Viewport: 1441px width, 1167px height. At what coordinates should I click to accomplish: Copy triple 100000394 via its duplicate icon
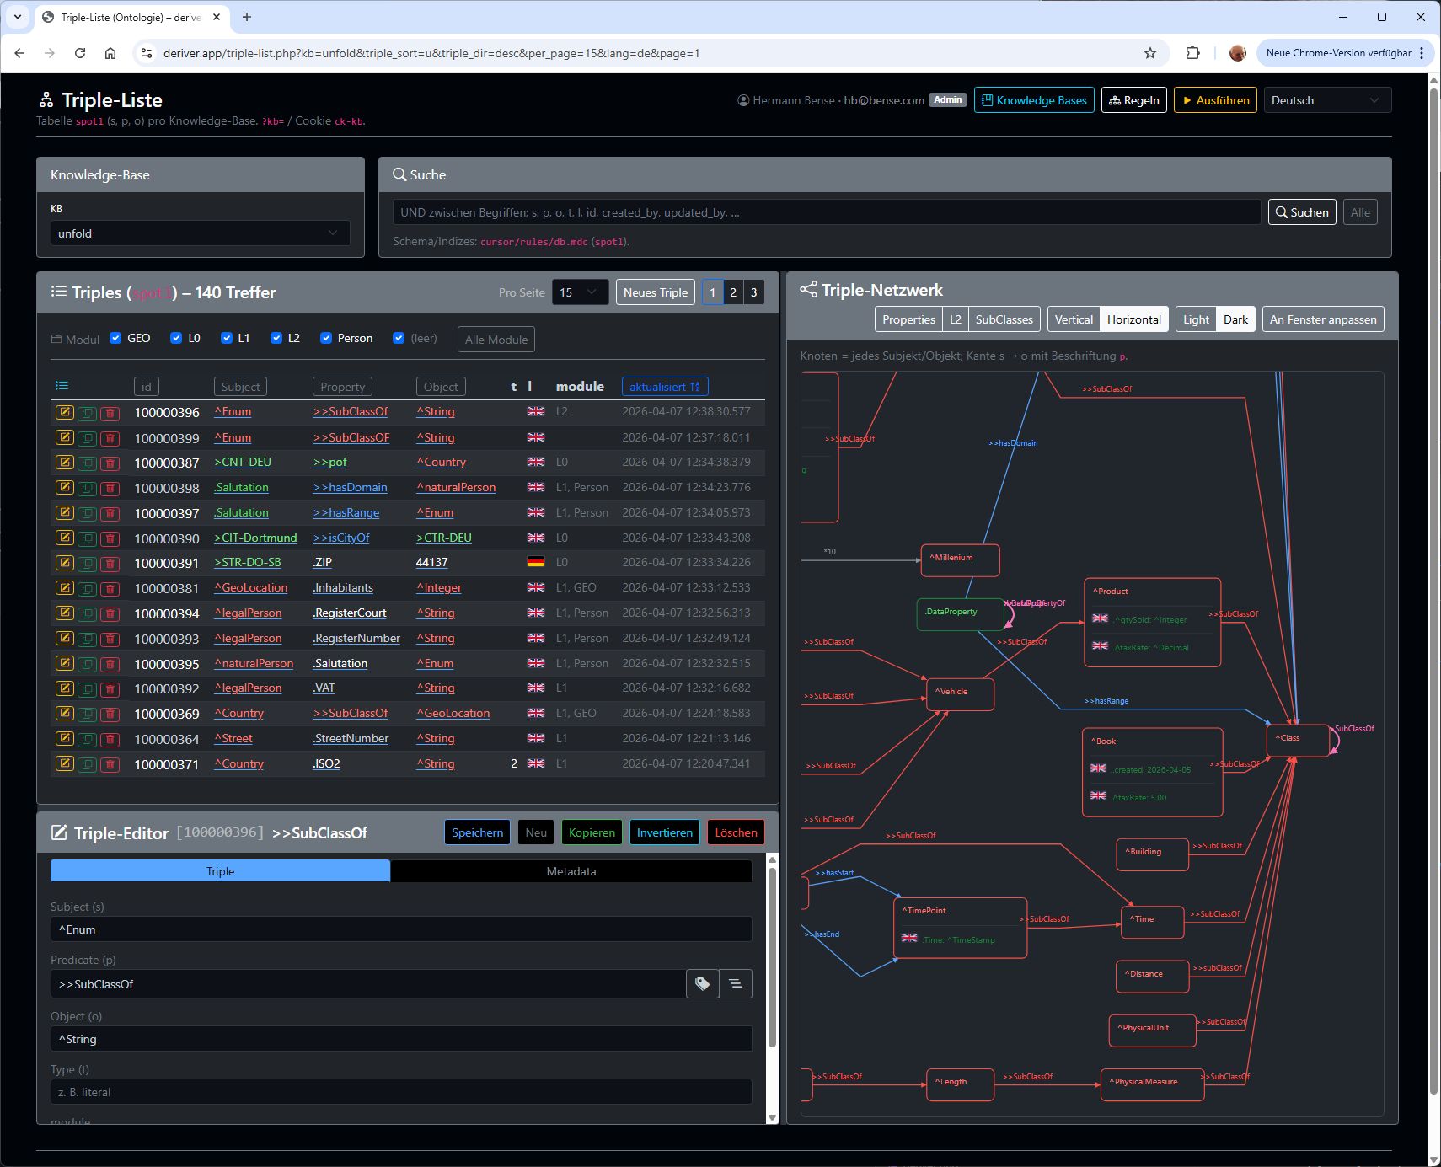(x=87, y=613)
